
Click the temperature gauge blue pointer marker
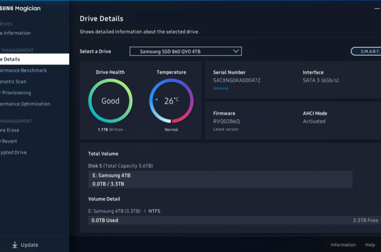pyautogui.click(x=156, y=100)
